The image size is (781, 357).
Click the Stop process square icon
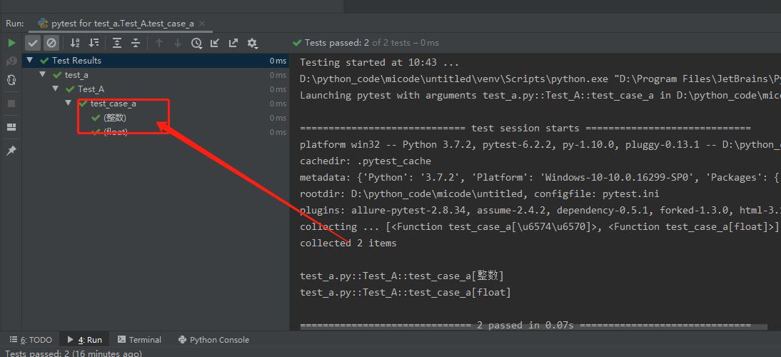coord(11,104)
